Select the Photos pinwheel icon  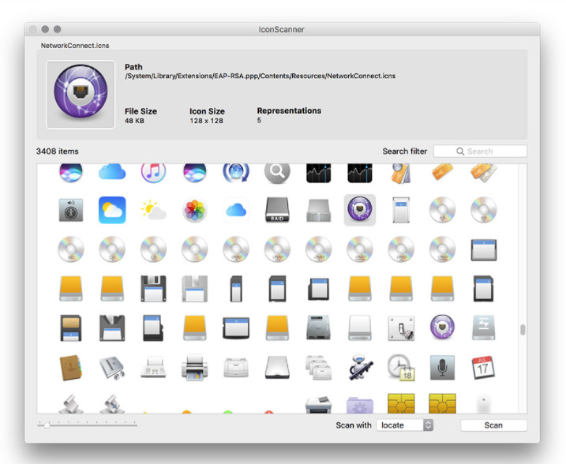(194, 210)
